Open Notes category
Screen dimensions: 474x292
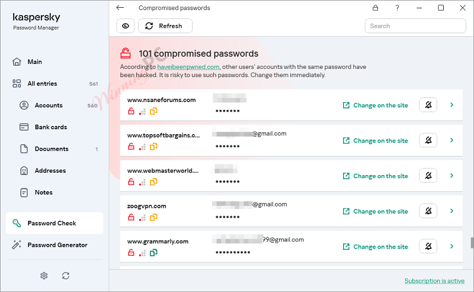pos(55,193)
